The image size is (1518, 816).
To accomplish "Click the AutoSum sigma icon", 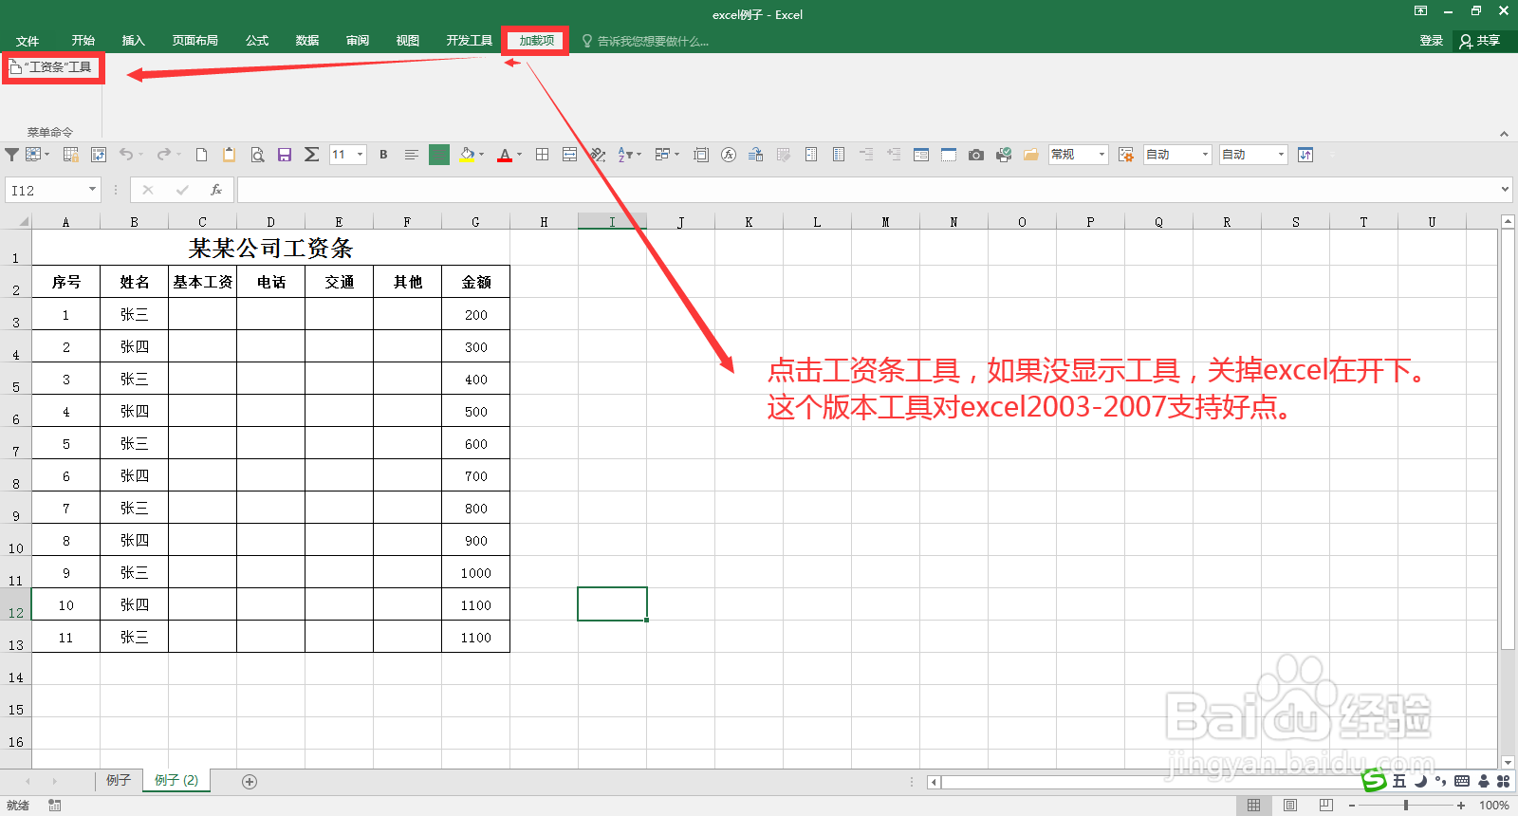I will pos(311,155).
